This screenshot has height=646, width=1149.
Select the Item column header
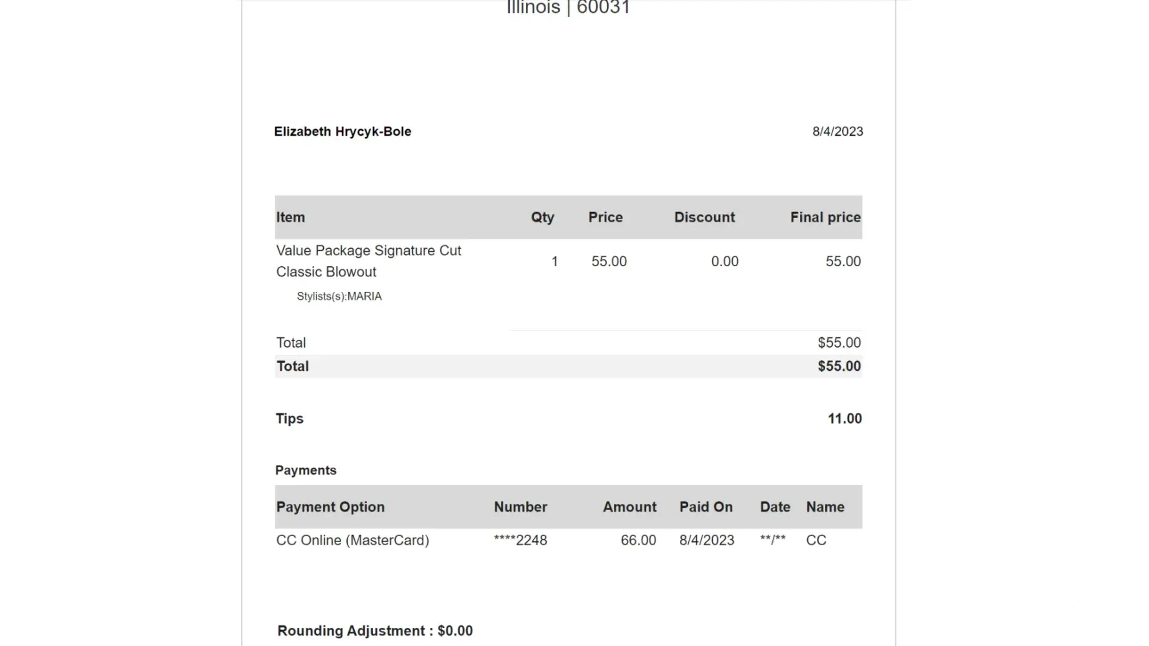pos(290,218)
